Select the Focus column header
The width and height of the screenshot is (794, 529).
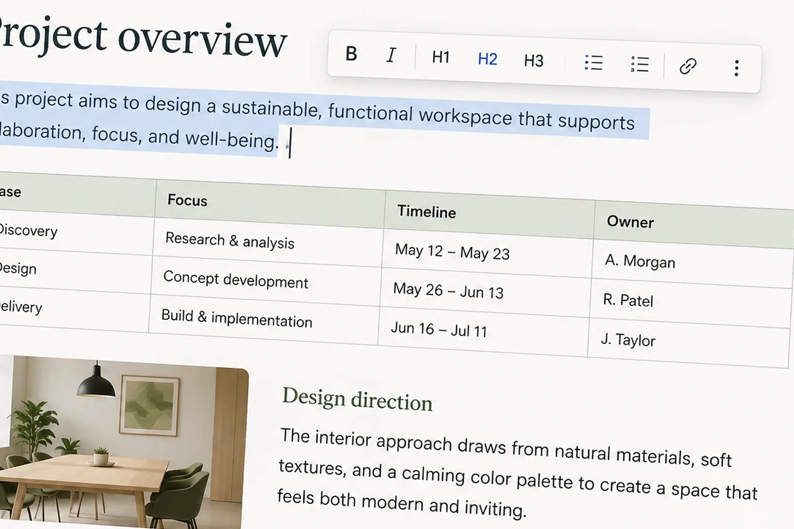pos(270,203)
